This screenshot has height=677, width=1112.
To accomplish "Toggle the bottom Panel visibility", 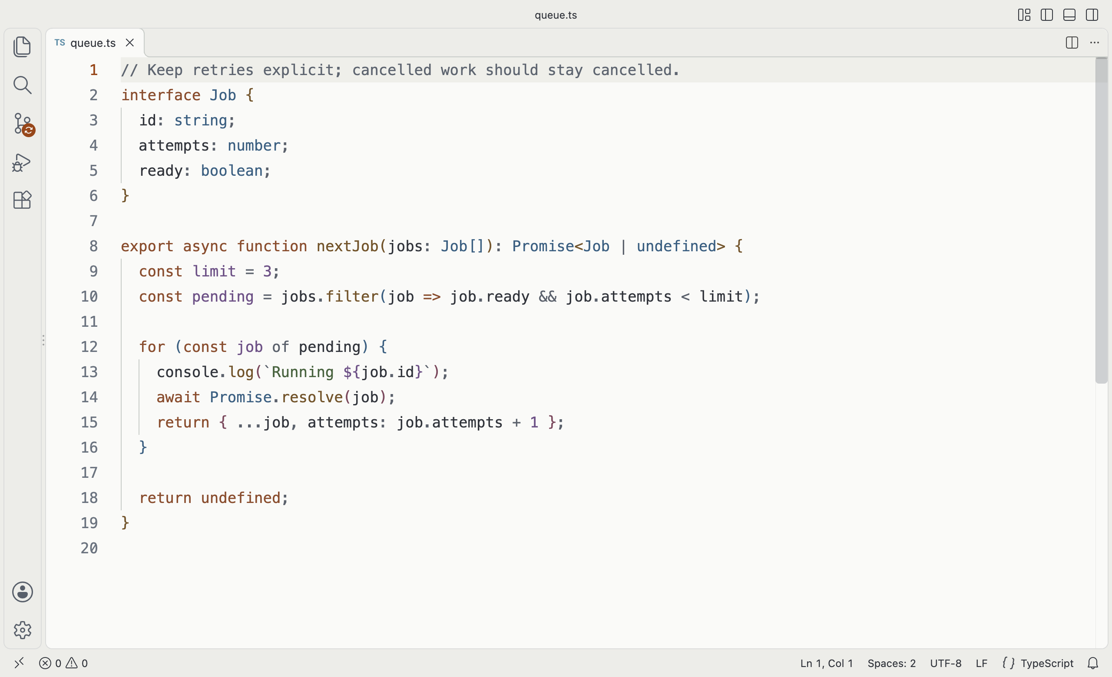I will (1069, 15).
